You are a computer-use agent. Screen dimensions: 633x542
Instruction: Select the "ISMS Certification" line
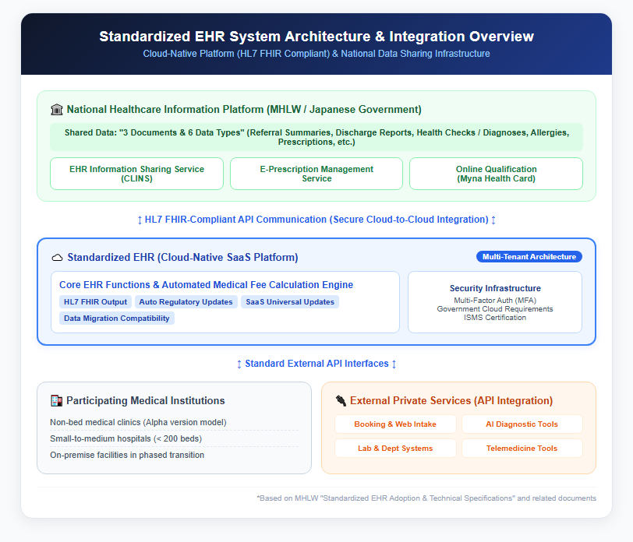tap(495, 318)
